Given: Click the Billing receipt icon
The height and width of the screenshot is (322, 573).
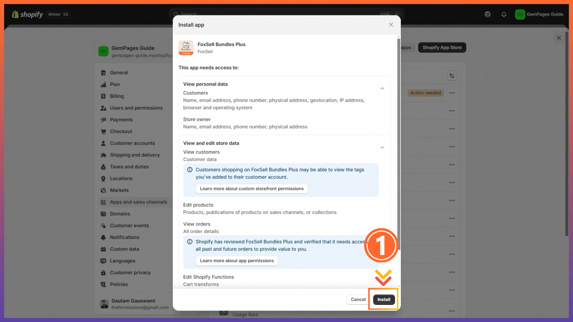Looking at the screenshot, I should tap(103, 96).
